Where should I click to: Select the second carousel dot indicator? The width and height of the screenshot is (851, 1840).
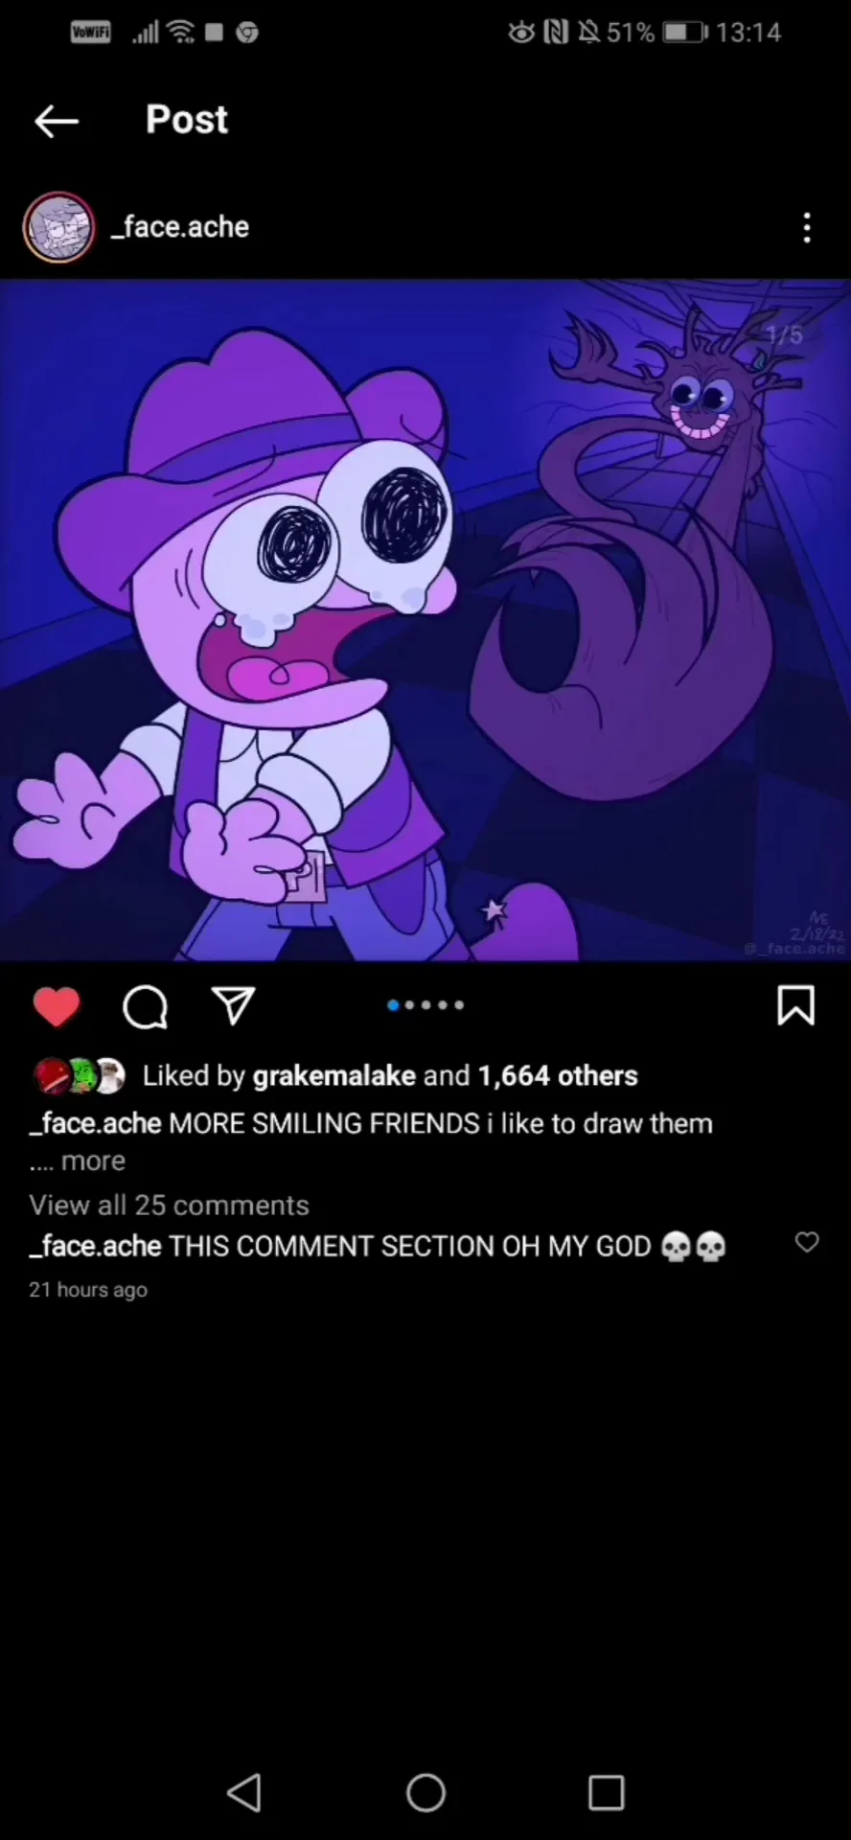tap(409, 1005)
